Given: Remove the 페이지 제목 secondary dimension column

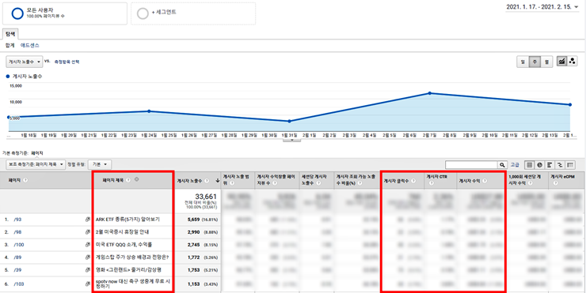Looking at the screenshot, I should 137,179.
